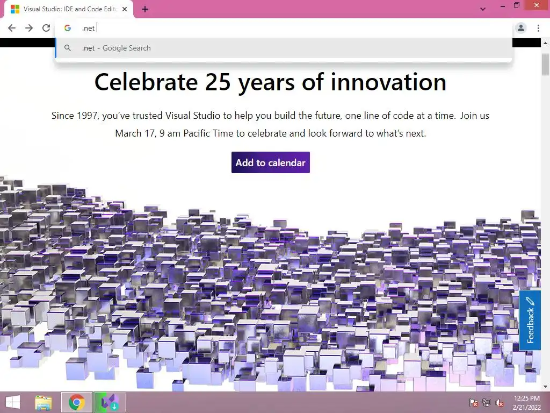Click the Add to calendar button

point(271,162)
